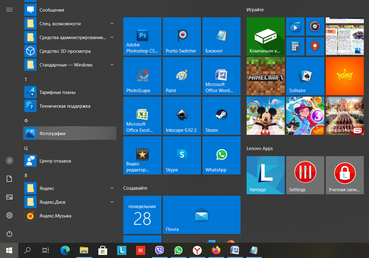
Task: Open Блокнот tile in Start menu
Action: click(x=221, y=36)
